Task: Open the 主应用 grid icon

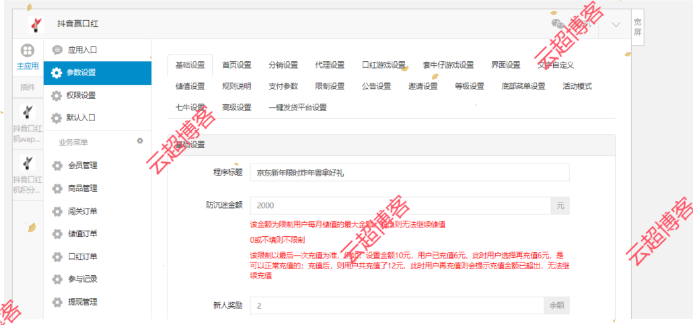Action: [x=28, y=50]
